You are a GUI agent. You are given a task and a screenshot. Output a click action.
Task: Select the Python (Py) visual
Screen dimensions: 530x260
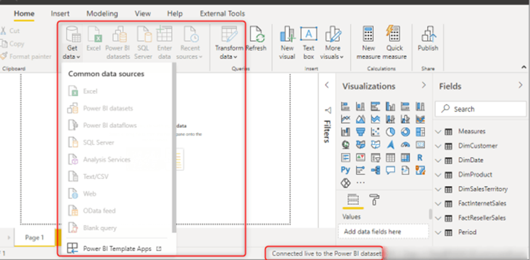point(345,170)
